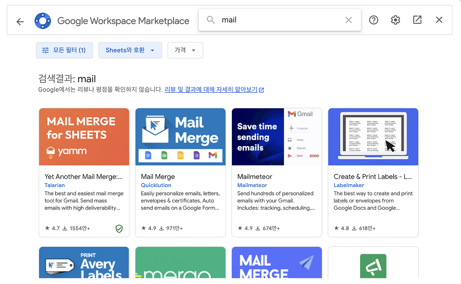Click the 4.8 rating value

point(345,228)
